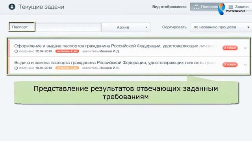
Task: Click the clock icon next to получено 12.04.2013
Action: point(16,51)
